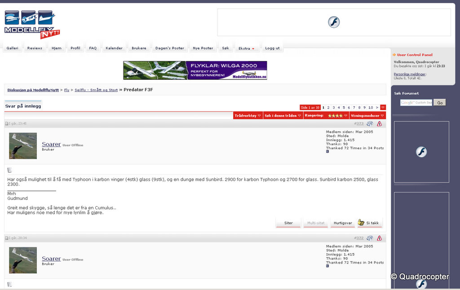This screenshot has height=290, width=460.
Task: Toggle the Multi-sitat button on the first post
Action: point(315,223)
